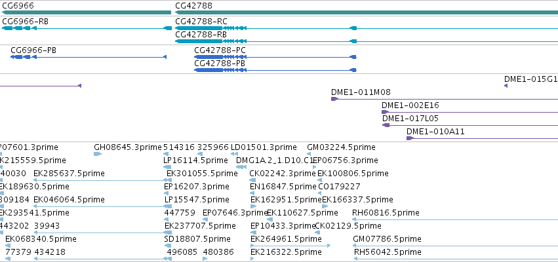Click the EST labeled 77379
The width and height of the screenshot is (558, 262).
click(18, 252)
